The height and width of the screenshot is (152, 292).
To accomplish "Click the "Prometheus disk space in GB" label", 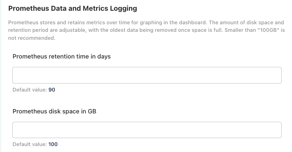I will (55, 111).
